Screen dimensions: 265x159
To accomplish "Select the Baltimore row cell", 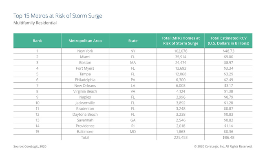I will click(x=85, y=132).
